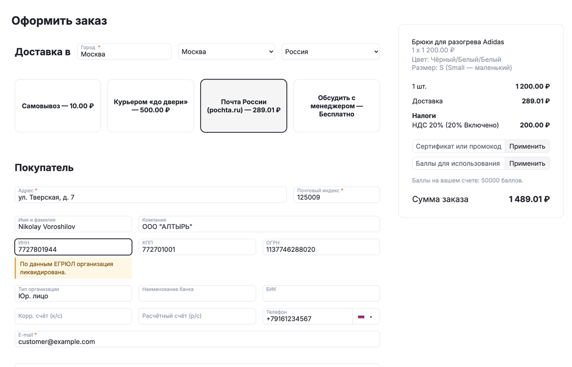Viewport: 572px width, 367px height.
Task: Select the Самовывоз delivery option
Action: [58, 106]
